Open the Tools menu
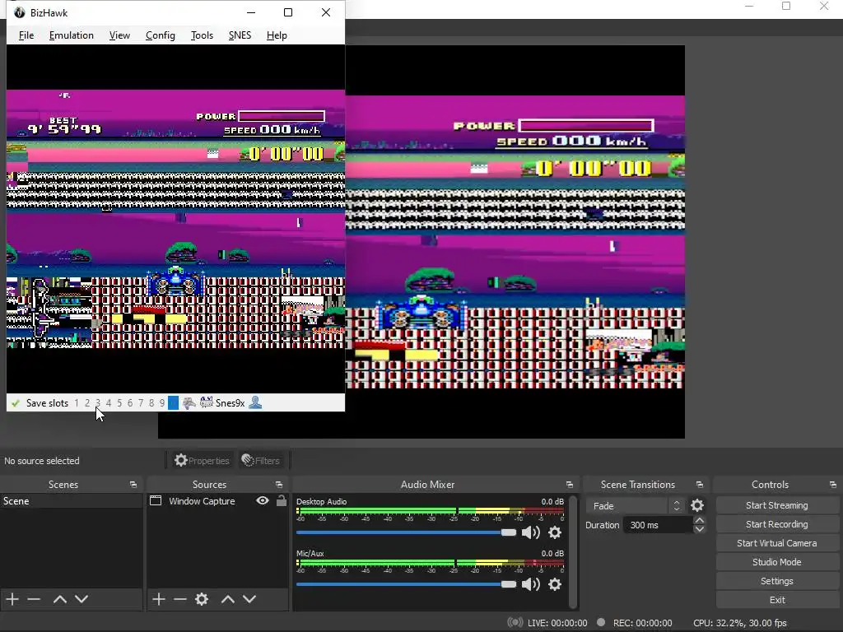 pyautogui.click(x=202, y=35)
